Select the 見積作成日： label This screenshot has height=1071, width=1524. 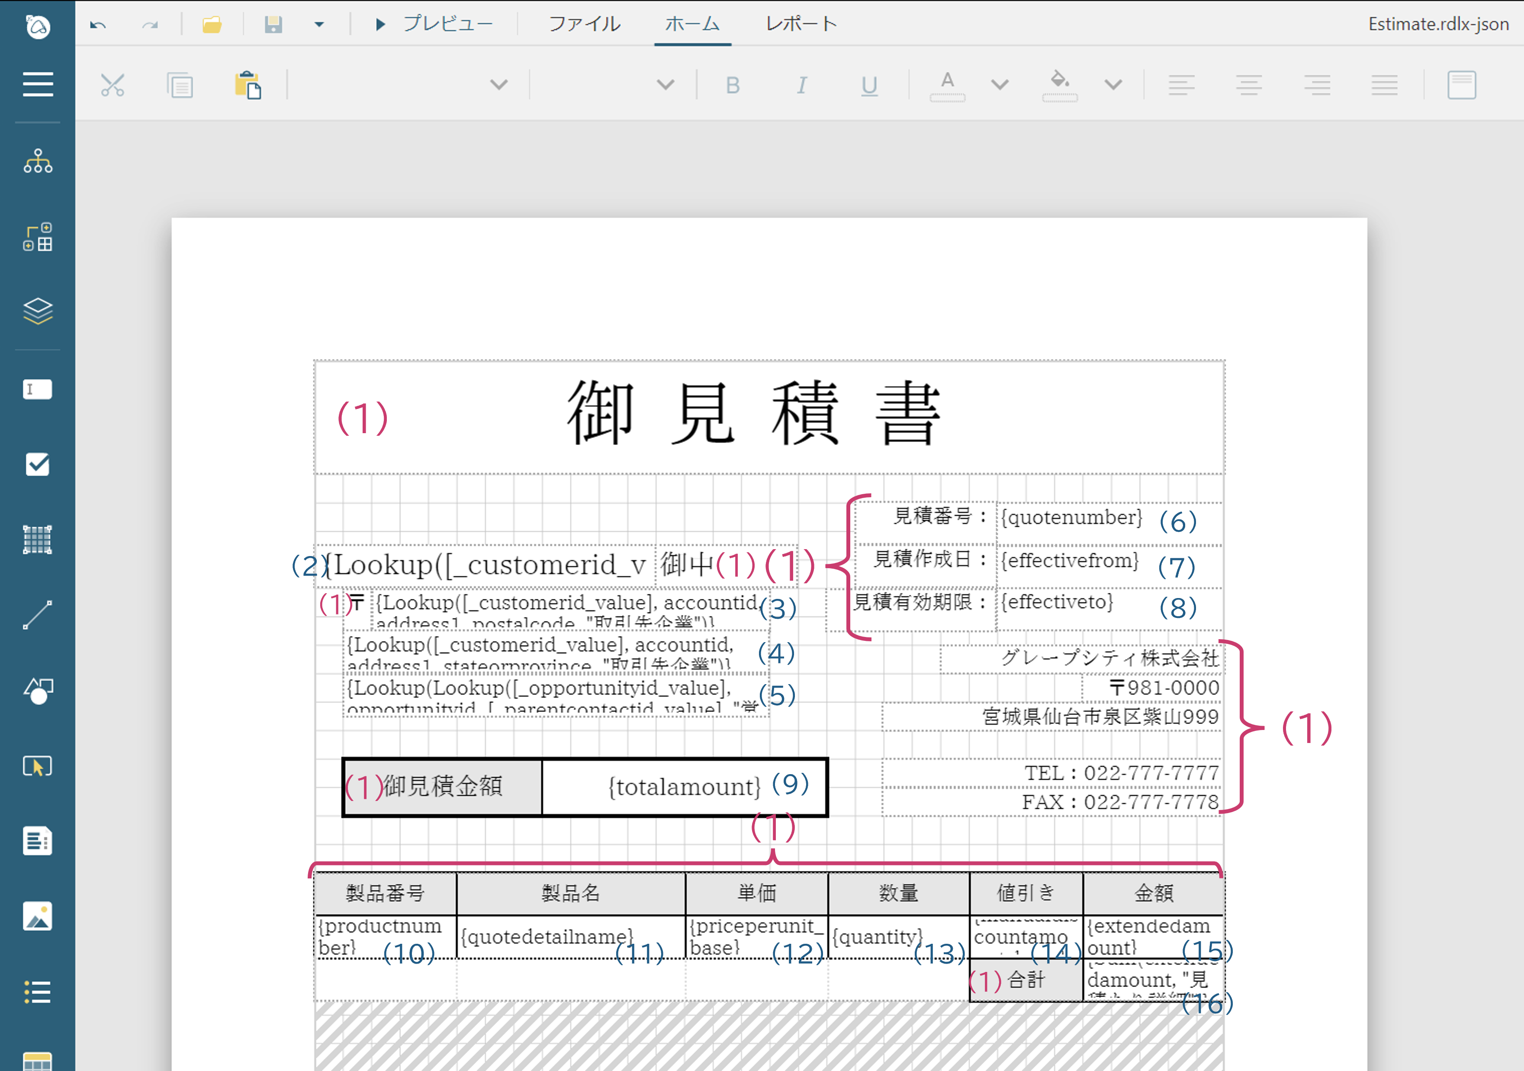[926, 566]
